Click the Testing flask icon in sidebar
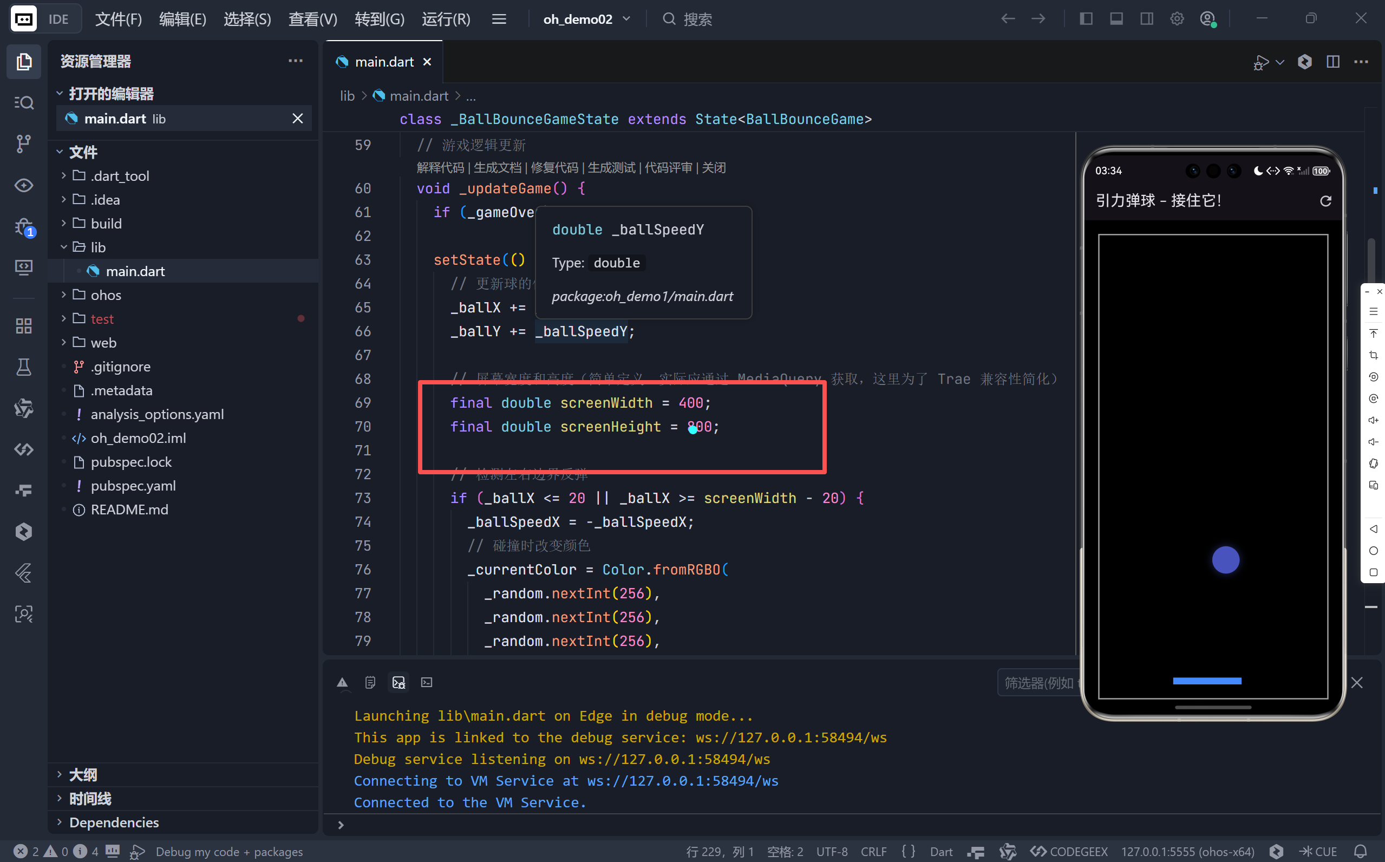 23,367
